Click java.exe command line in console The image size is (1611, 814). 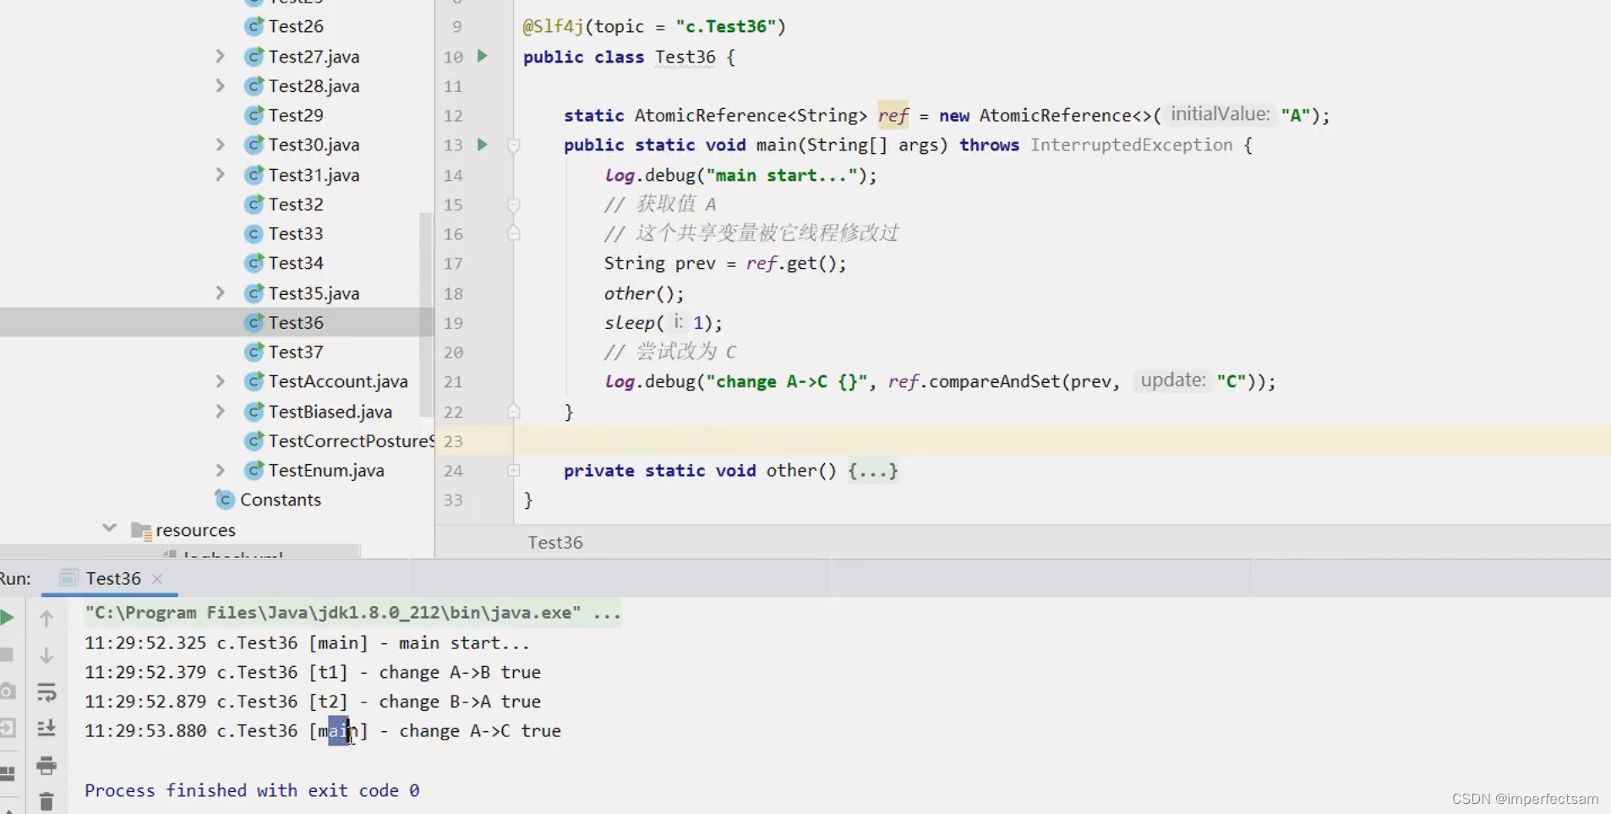point(353,613)
